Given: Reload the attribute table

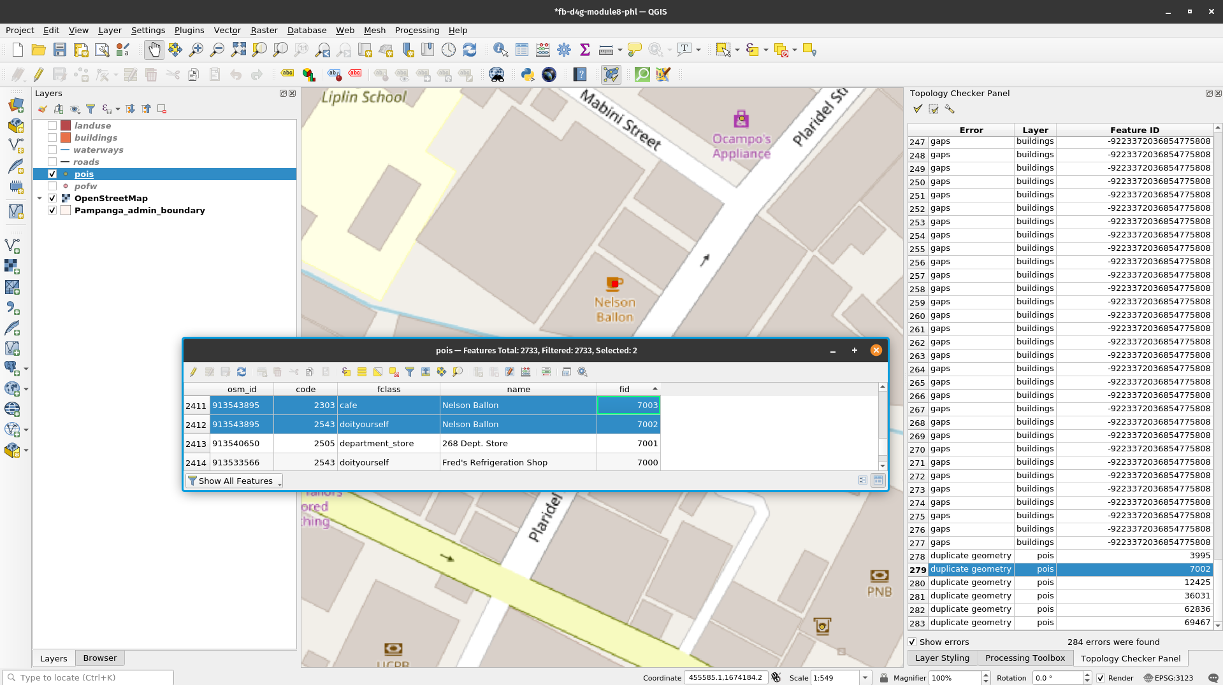Looking at the screenshot, I should point(242,372).
